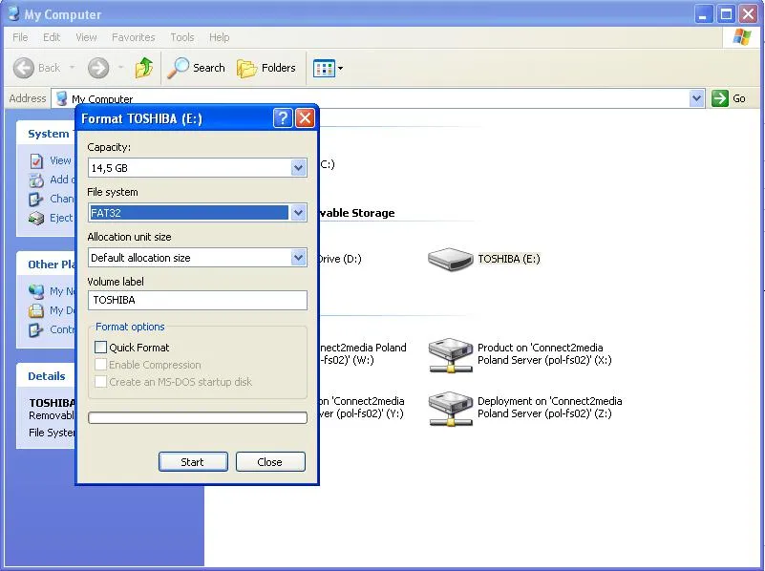The height and width of the screenshot is (571, 765).
Task: Open the Help menu
Action: 219,37
